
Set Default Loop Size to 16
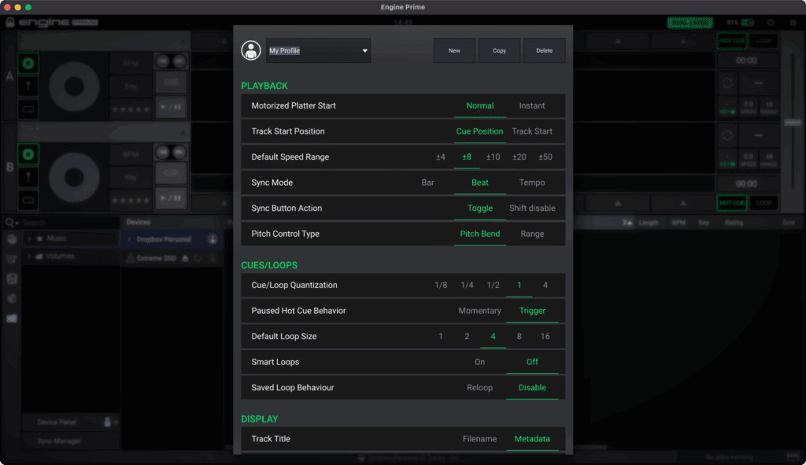point(545,337)
